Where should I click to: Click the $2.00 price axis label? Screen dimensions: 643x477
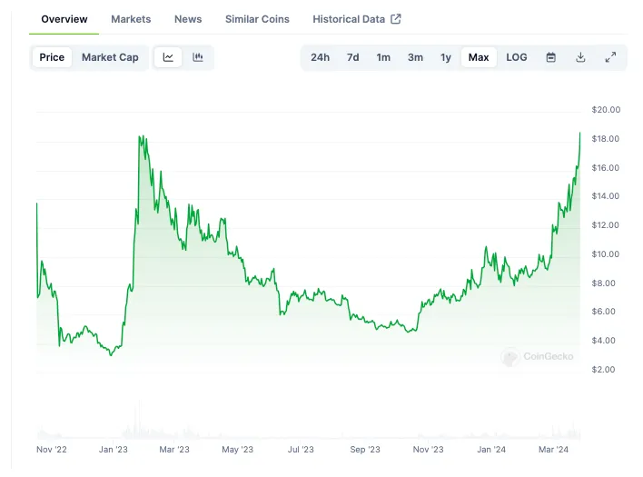tap(603, 370)
